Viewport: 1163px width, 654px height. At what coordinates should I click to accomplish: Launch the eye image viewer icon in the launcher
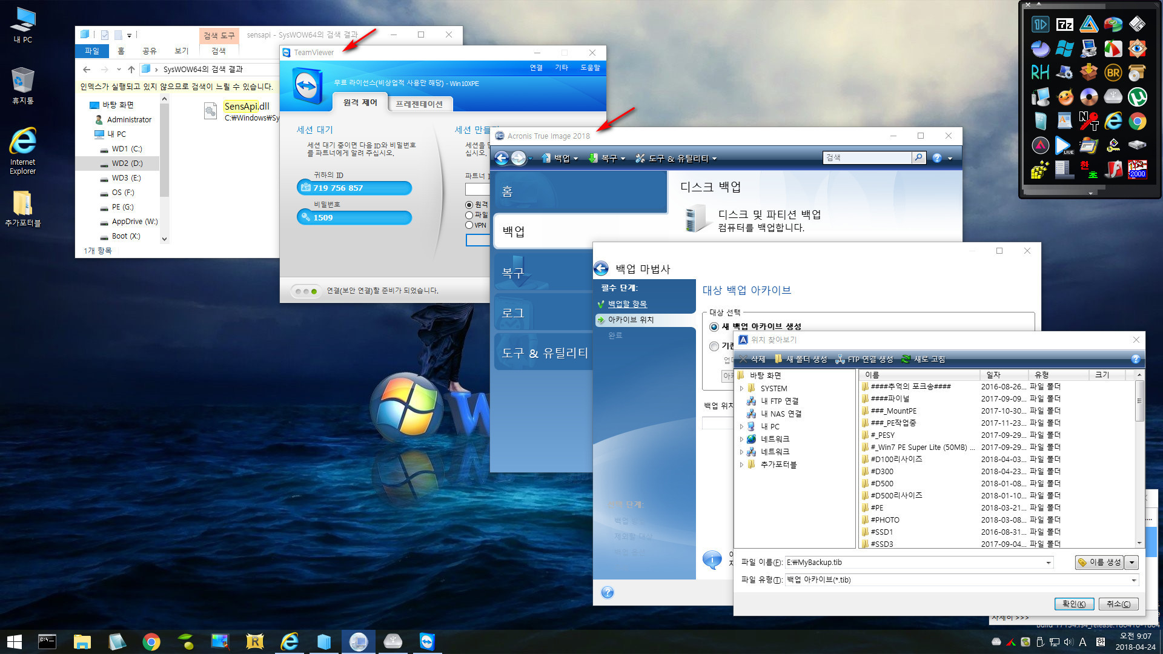(x=1137, y=48)
